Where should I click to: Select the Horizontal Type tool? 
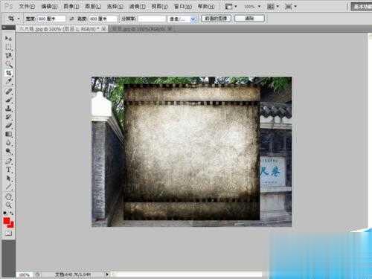coord(8,170)
